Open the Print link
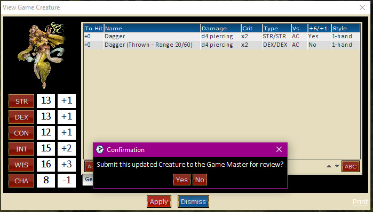 tap(360, 201)
